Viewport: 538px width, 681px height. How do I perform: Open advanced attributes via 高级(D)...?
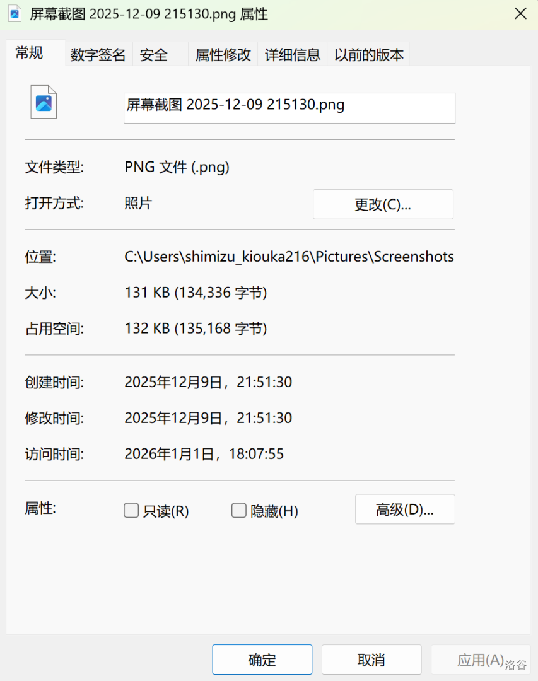pos(405,509)
